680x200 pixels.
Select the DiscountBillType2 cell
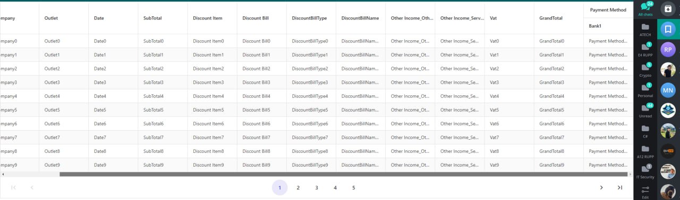tap(311, 68)
